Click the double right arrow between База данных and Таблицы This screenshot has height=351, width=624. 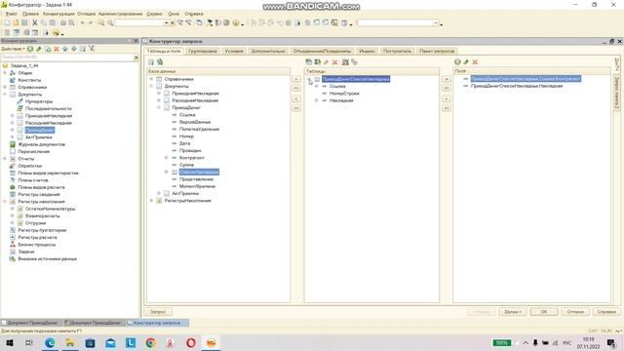[296, 88]
